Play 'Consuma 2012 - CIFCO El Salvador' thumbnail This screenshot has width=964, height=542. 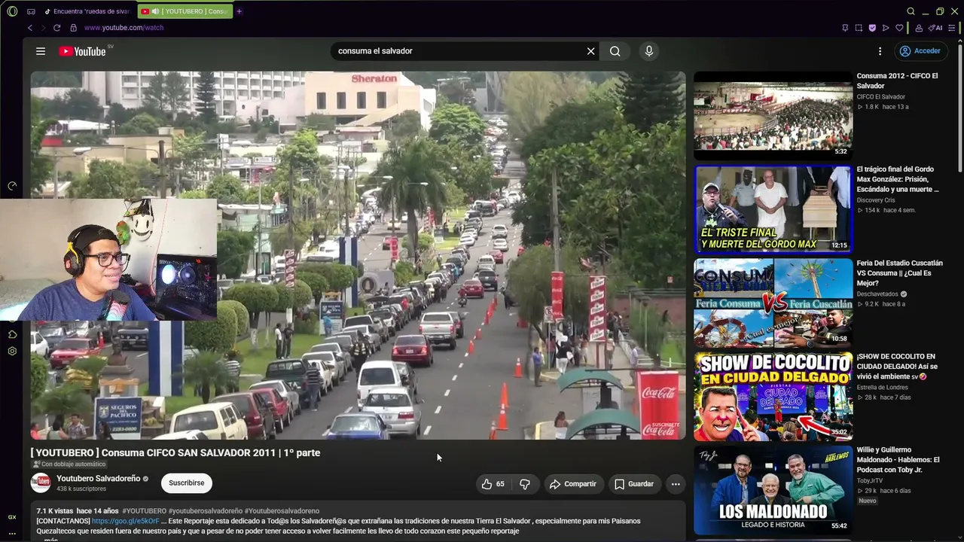[x=773, y=114]
